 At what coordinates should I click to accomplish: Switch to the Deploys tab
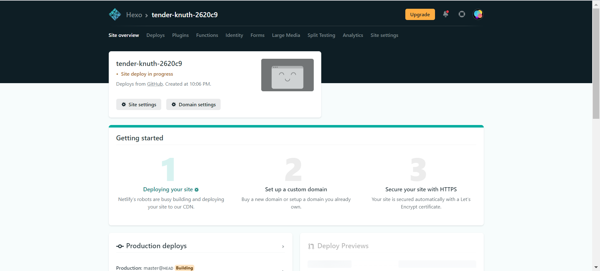tap(156, 35)
